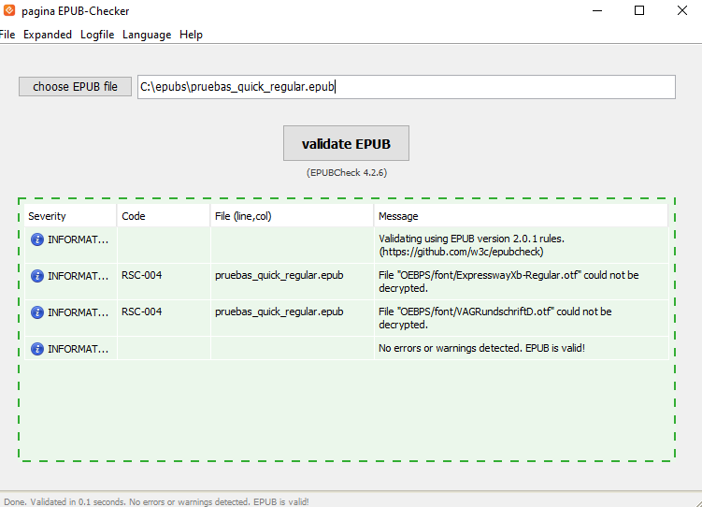This screenshot has width=702, height=507.
Task: Click the Severity column header
Action: pyautogui.click(x=70, y=216)
